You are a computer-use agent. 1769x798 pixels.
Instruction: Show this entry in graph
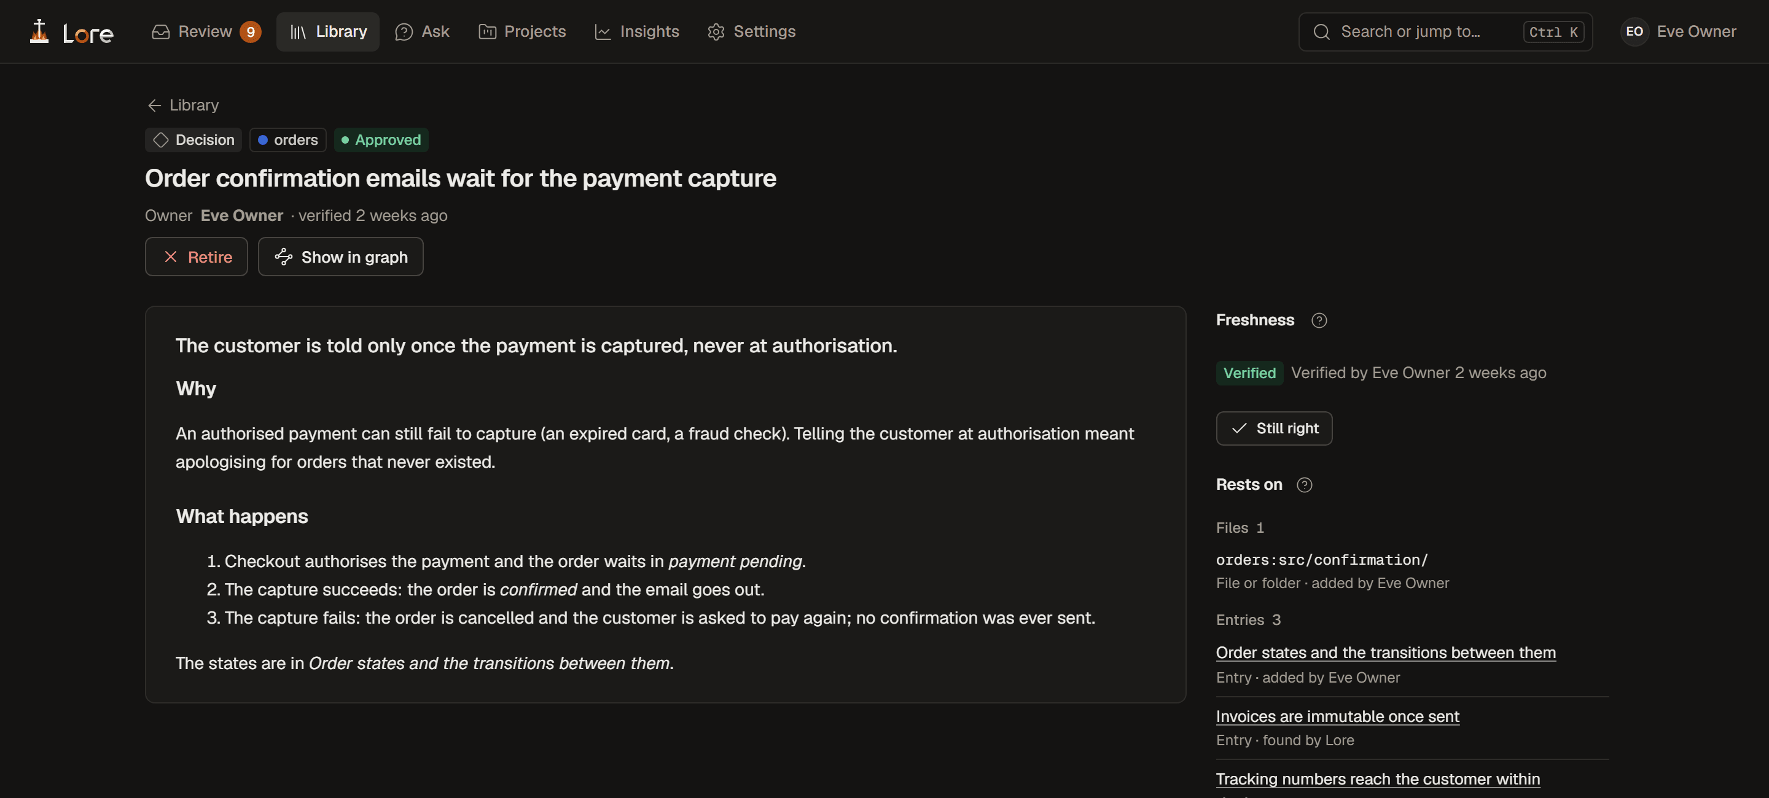[341, 257]
